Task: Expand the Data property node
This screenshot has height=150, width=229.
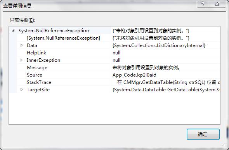Action: coord(21,45)
